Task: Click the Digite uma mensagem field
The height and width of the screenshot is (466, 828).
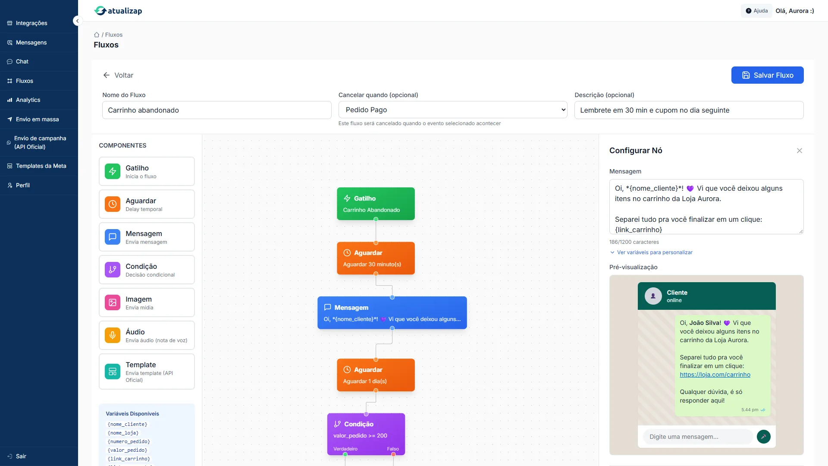Action: coord(698,437)
